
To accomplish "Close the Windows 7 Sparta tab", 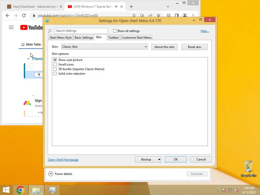I will point(122,7).
